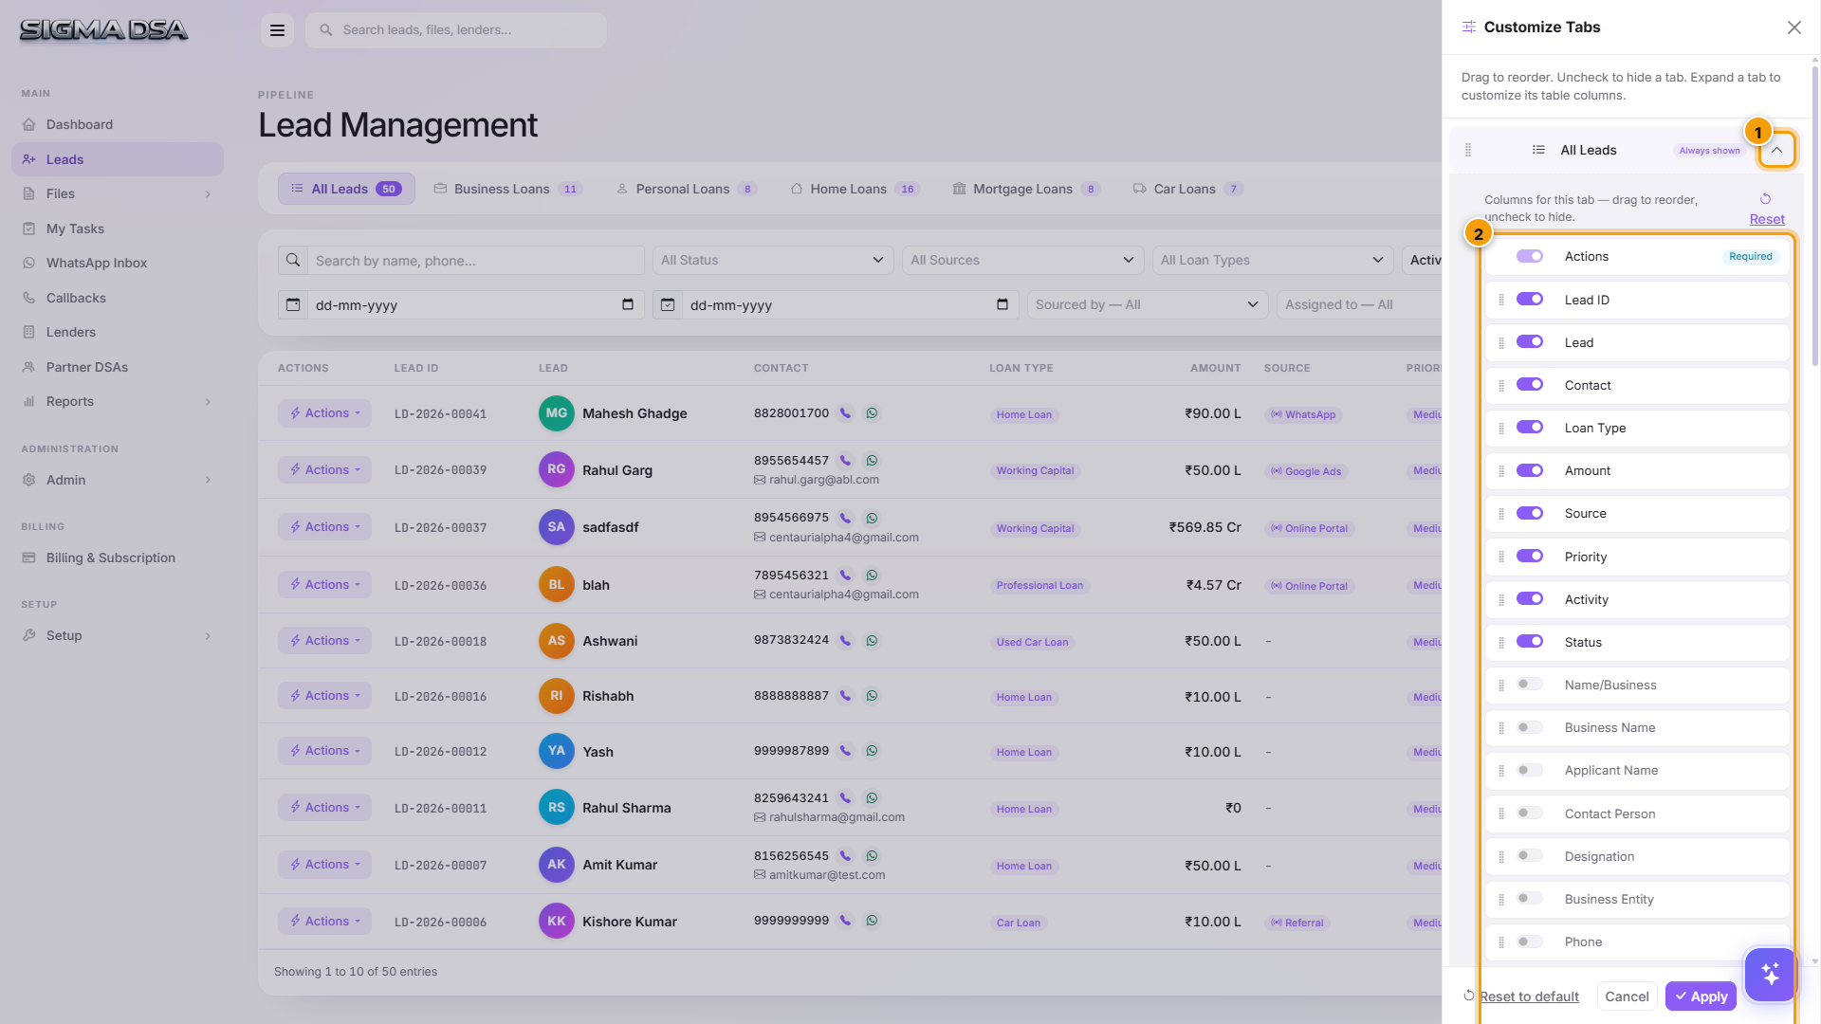Open WhatsApp icon for Rahul Garg
This screenshot has height=1024, width=1821.
pyautogui.click(x=872, y=461)
